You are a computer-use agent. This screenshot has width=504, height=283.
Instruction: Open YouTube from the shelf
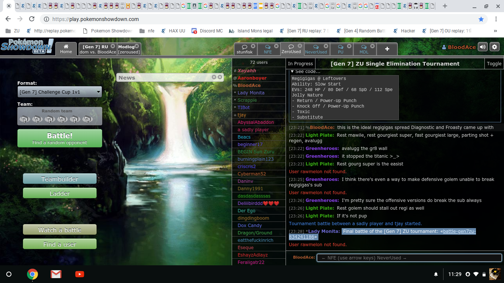point(80,274)
